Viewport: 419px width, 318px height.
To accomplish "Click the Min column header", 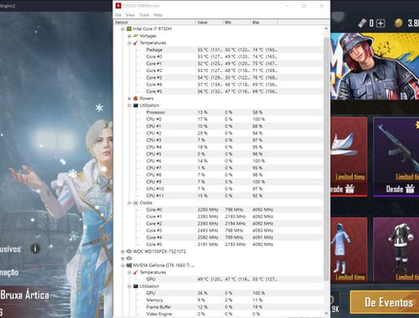I will tap(236, 22).
